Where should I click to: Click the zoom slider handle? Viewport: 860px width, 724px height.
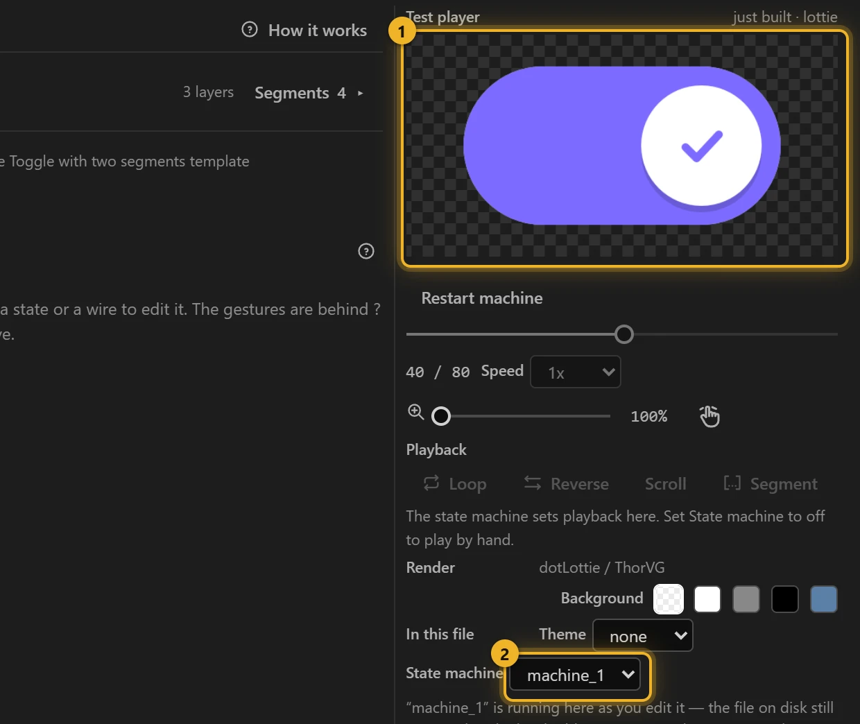pyautogui.click(x=441, y=416)
